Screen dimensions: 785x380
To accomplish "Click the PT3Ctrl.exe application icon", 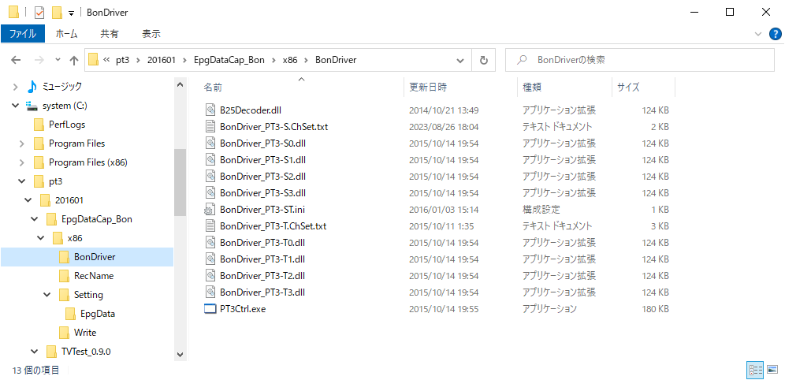I will click(x=210, y=309).
